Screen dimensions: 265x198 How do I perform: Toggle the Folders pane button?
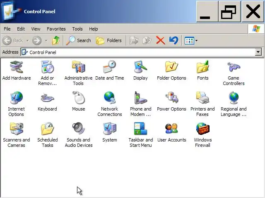point(109,40)
